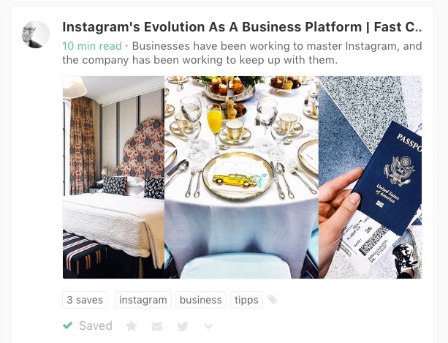
Task: Expand more actions with the chevron arrow
Action: point(208,326)
